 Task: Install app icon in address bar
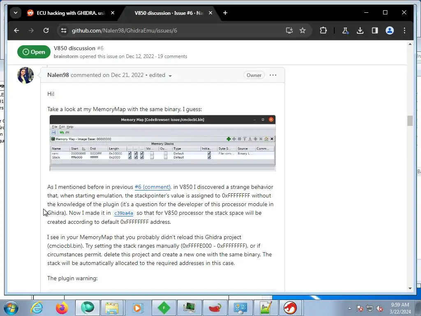(289, 30)
